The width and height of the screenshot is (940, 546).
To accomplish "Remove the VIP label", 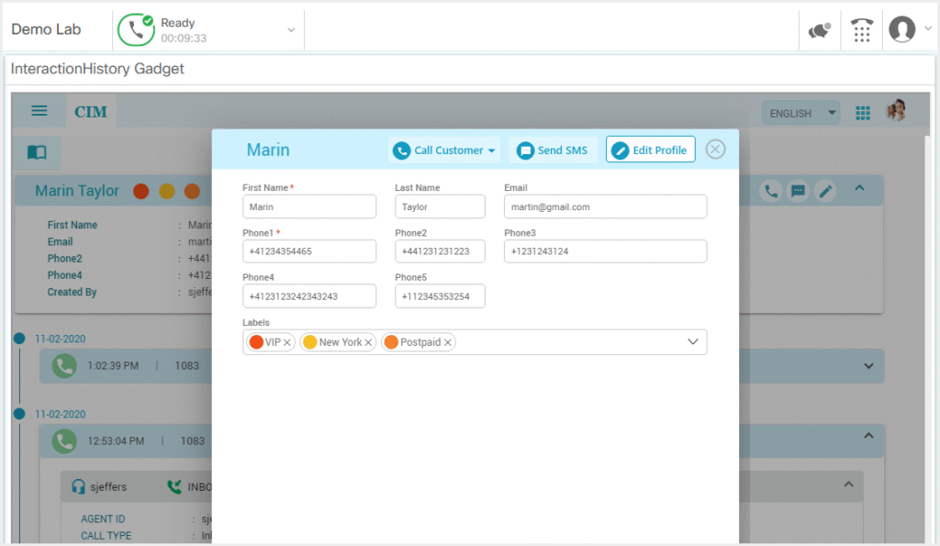I will [287, 342].
